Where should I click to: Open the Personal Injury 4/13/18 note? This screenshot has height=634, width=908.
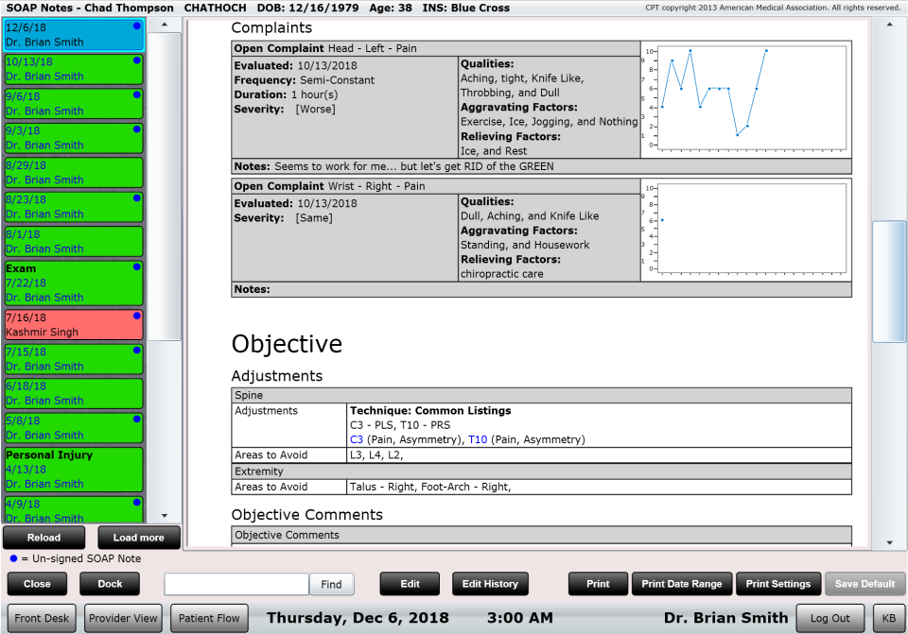tap(73, 470)
